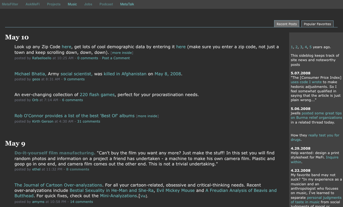Open the Music section link
The width and height of the screenshot is (343, 207).
click(72, 4)
